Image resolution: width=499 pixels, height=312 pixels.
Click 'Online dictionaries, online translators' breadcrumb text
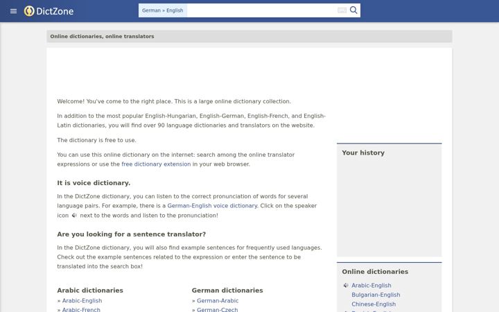pos(102,37)
